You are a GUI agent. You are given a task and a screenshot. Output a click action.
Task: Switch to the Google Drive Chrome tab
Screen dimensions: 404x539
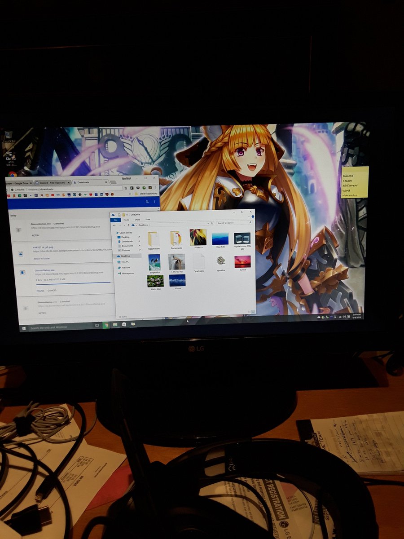point(19,183)
